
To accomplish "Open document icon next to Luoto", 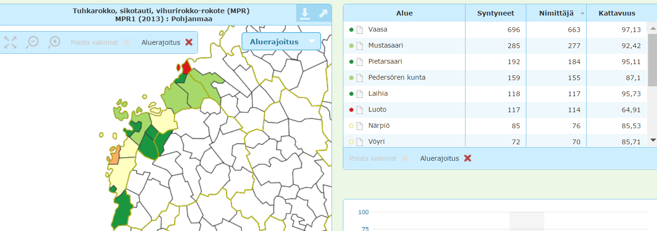I will click(x=359, y=110).
